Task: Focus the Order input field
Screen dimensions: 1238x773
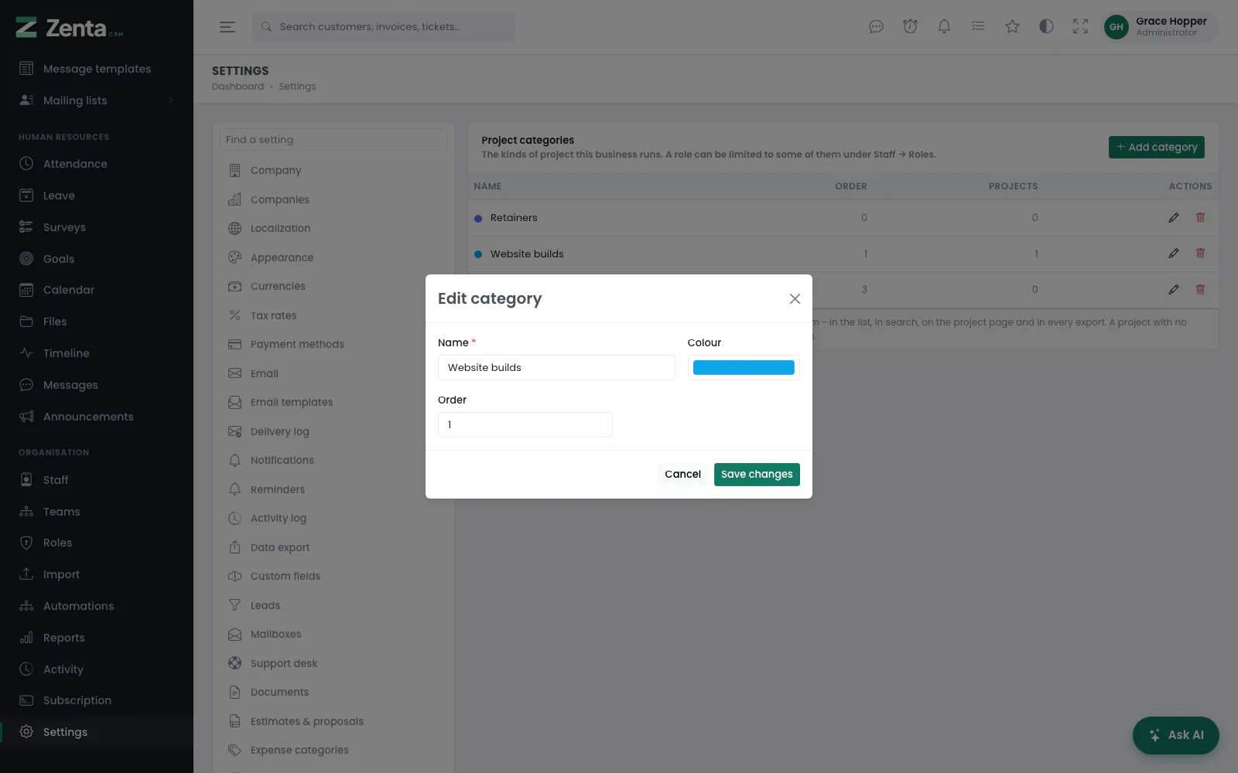Action: (525, 424)
